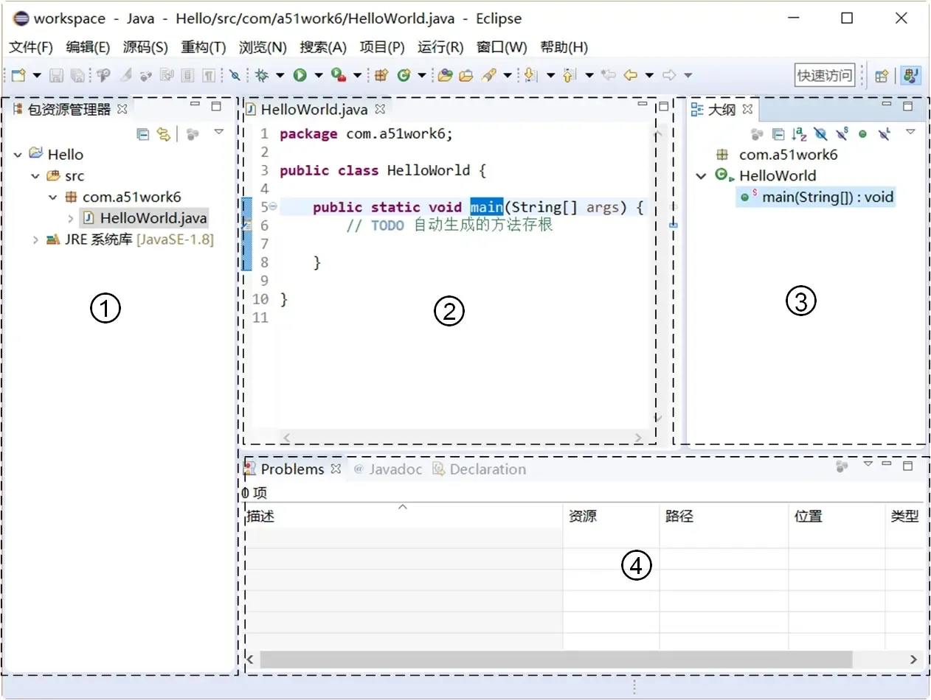Switch to the Javadoc tab
This screenshot has width=931, height=700.
point(395,469)
